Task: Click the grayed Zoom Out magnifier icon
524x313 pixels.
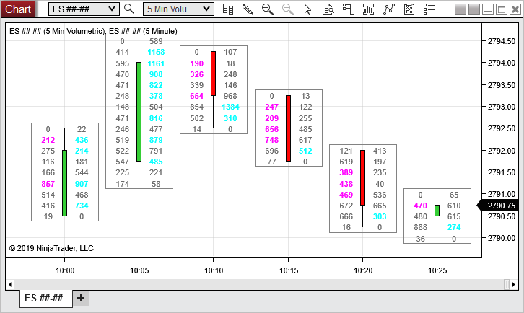Action: [288, 9]
